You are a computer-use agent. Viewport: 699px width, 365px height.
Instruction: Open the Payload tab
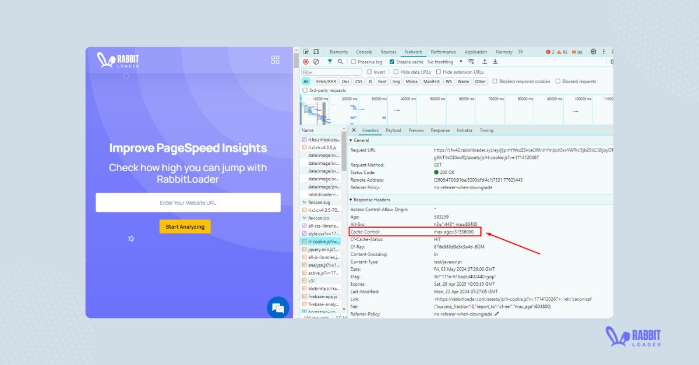pos(393,130)
